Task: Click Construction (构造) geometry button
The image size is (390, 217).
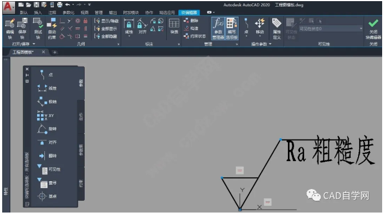Action: point(191,29)
